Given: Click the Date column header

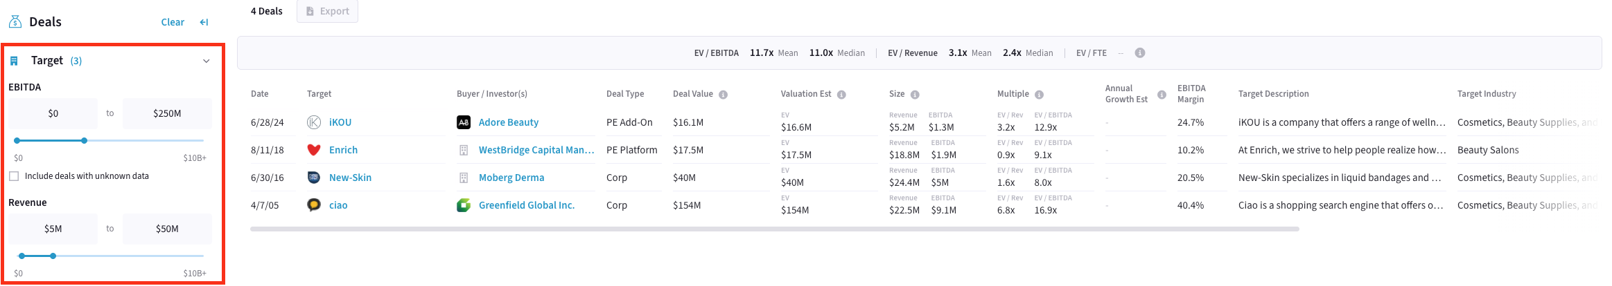Looking at the screenshot, I should pos(260,94).
